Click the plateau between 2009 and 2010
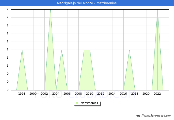174x120 pixels. click(87, 50)
